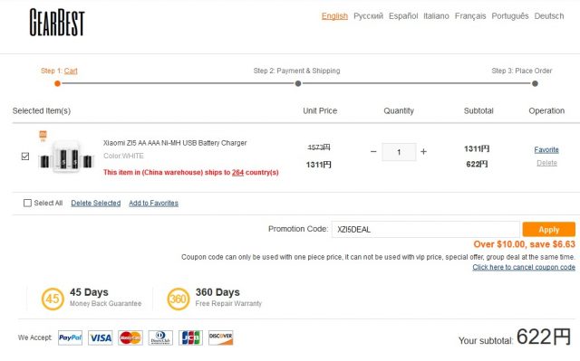Click the VISA card icon

click(x=101, y=337)
